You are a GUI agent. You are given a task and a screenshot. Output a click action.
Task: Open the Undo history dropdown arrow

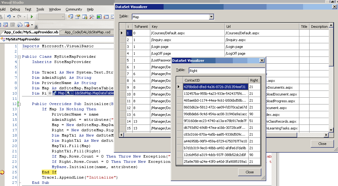click(x=14, y=17)
